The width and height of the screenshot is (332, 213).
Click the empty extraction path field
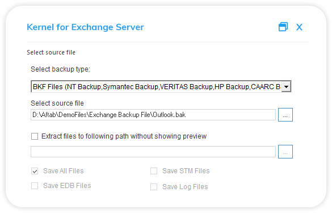pos(153,152)
